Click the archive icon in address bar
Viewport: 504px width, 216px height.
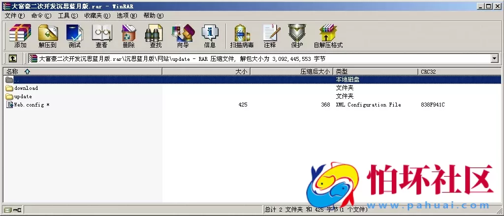[33, 58]
